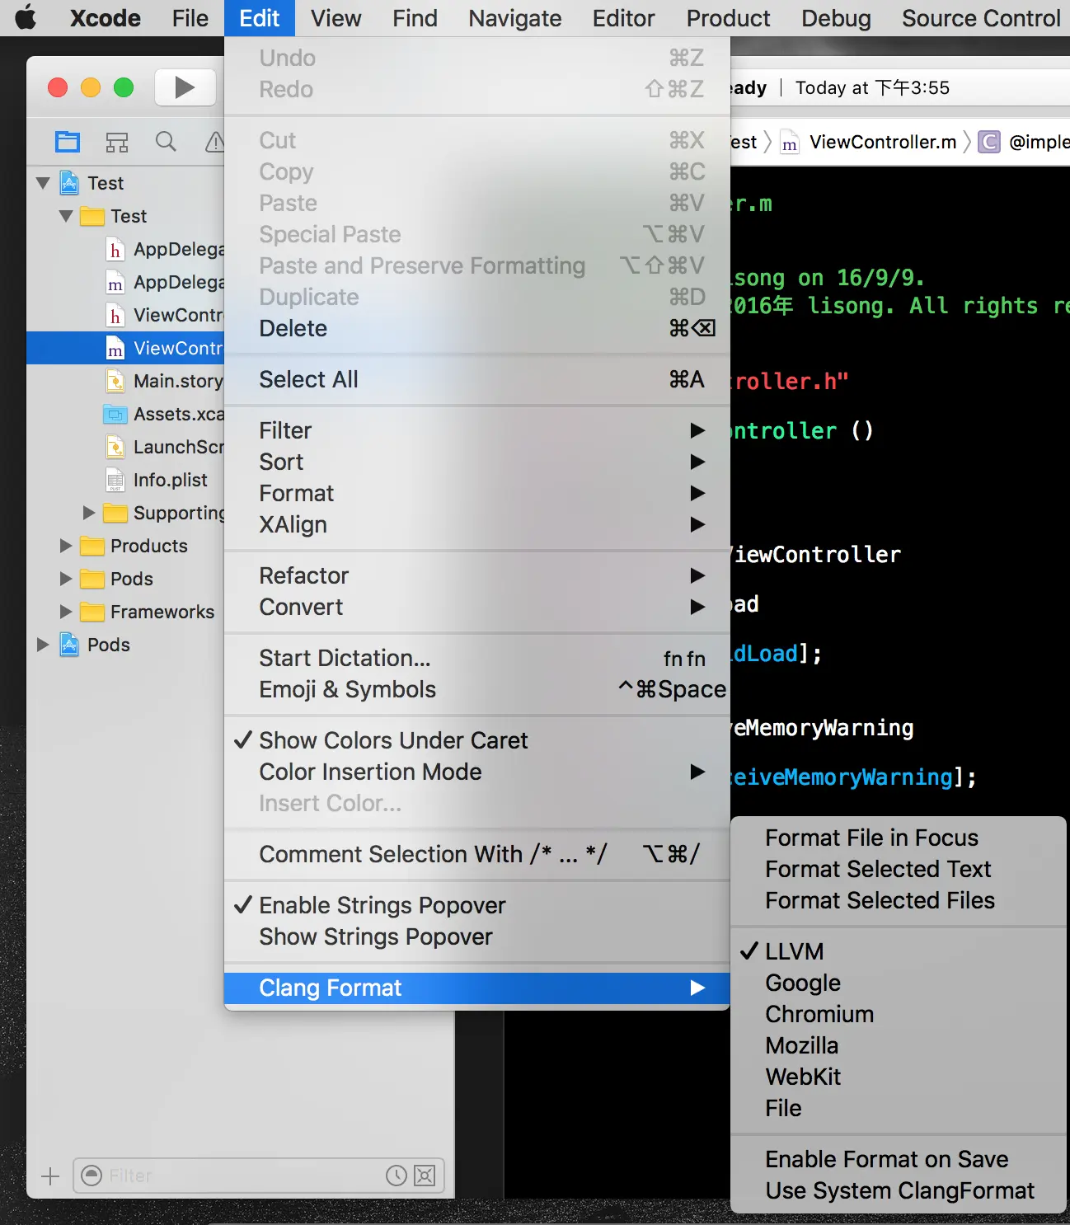1070x1225 pixels.
Task: Click the Products folder icon
Action: pos(92,546)
